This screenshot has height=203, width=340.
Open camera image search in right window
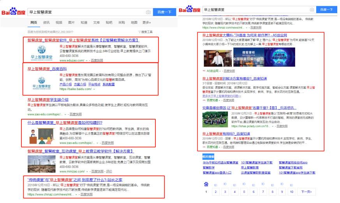tap(312, 9)
